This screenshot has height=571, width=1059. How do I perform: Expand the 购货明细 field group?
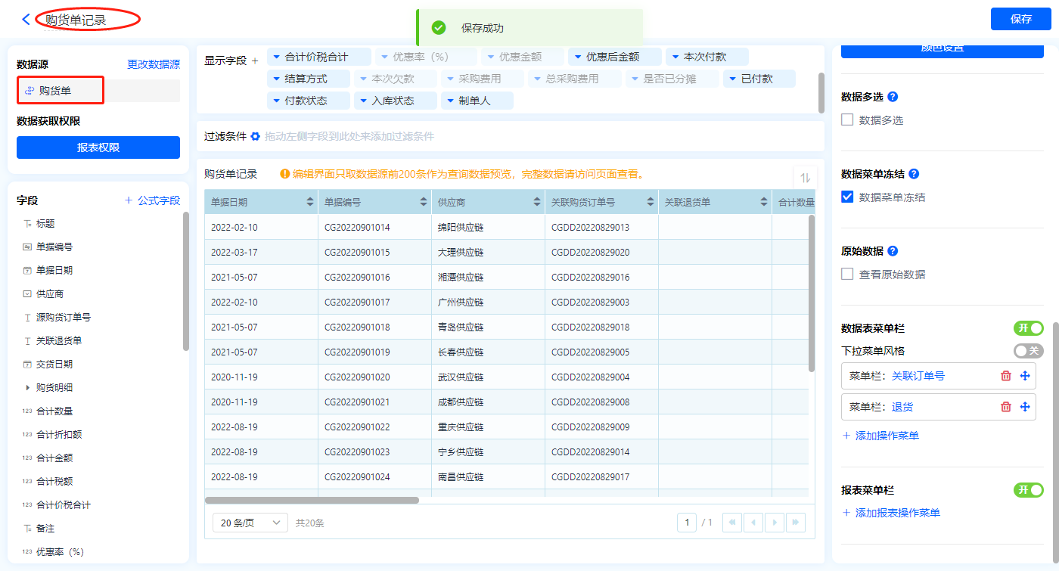(x=28, y=388)
